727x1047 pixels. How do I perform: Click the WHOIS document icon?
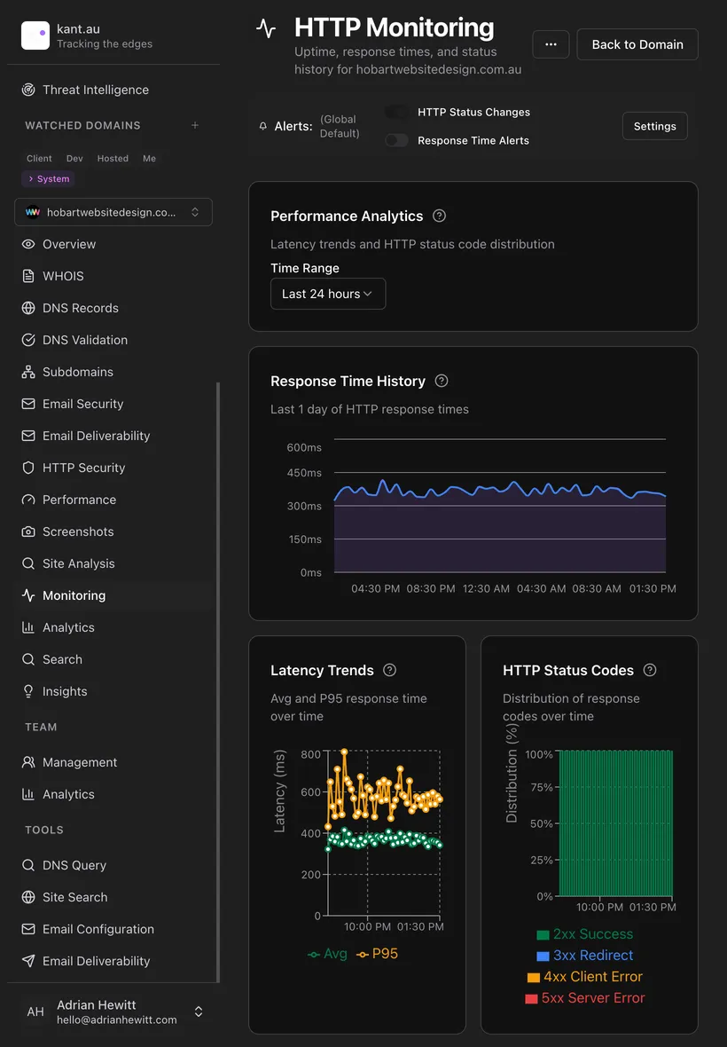(28, 277)
